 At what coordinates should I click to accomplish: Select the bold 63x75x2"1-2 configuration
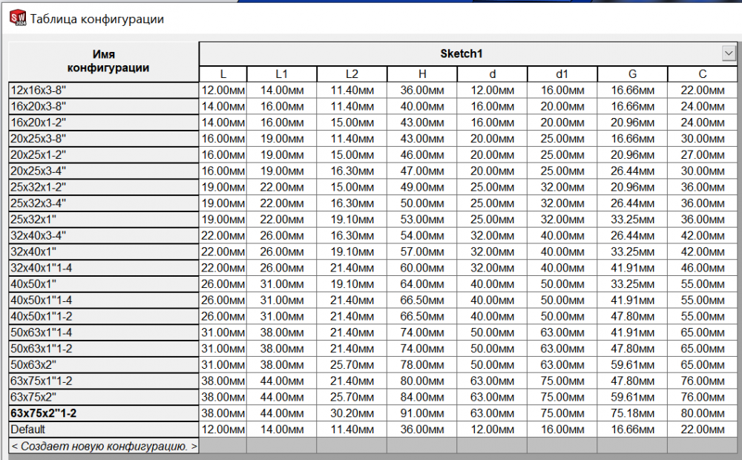point(104,413)
